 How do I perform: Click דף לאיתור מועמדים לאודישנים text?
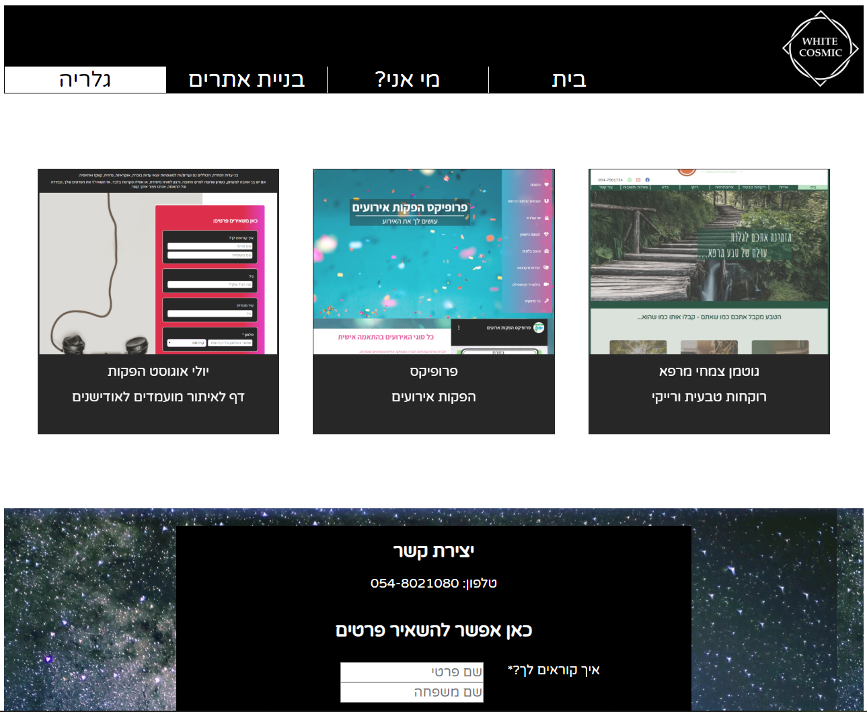158,397
